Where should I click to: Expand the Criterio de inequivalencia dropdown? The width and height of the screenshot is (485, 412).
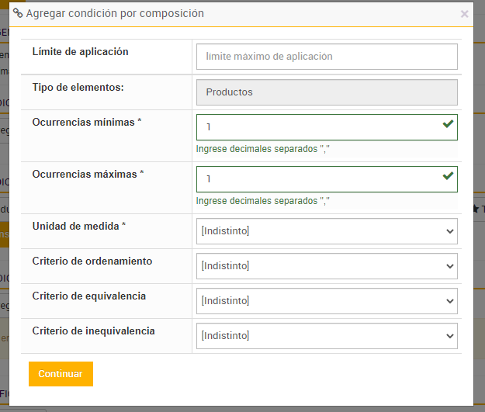click(327, 336)
